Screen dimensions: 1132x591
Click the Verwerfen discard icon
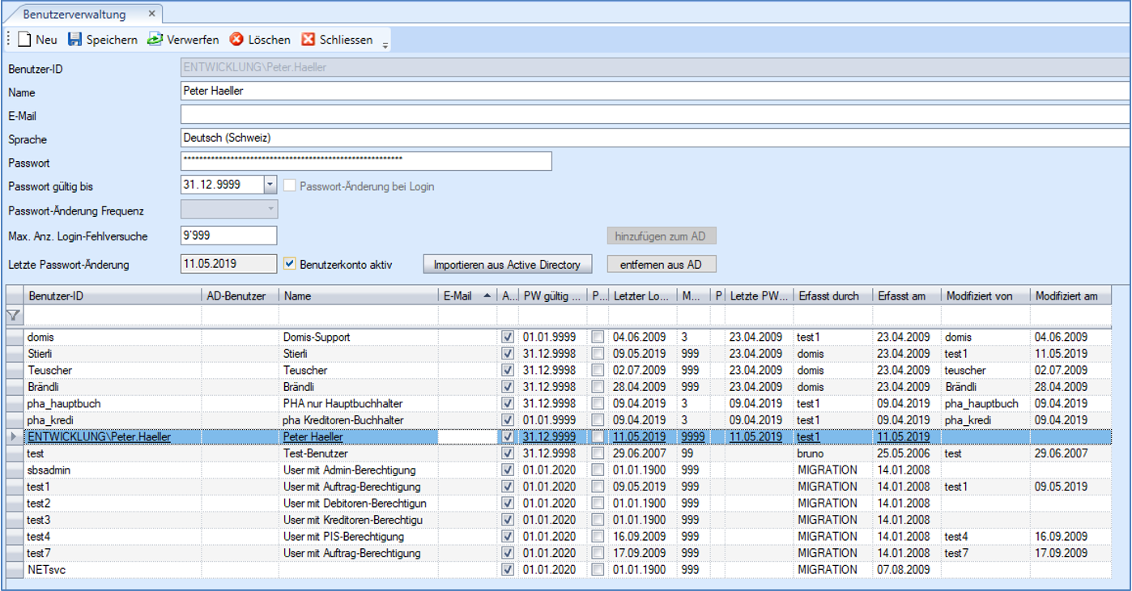point(155,40)
